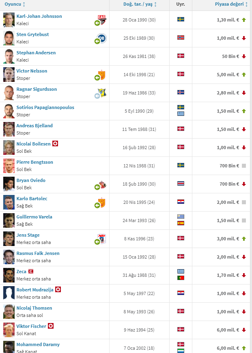The height and width of the screenshot is (353, 252).
Task: Click the captain flag icon next to Zeca
Action: coord(31,271)
